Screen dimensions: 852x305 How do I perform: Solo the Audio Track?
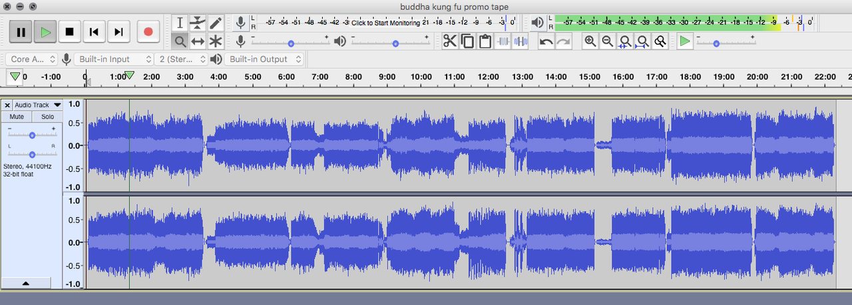(47, 117)
